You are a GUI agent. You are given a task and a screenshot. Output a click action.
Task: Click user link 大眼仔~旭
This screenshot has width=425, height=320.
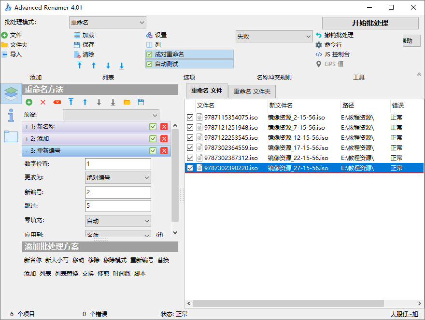(x=404, y=314)
